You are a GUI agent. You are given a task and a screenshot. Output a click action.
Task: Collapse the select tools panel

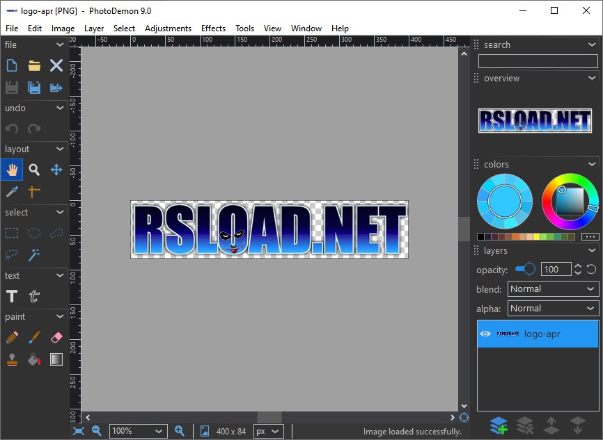60,212
